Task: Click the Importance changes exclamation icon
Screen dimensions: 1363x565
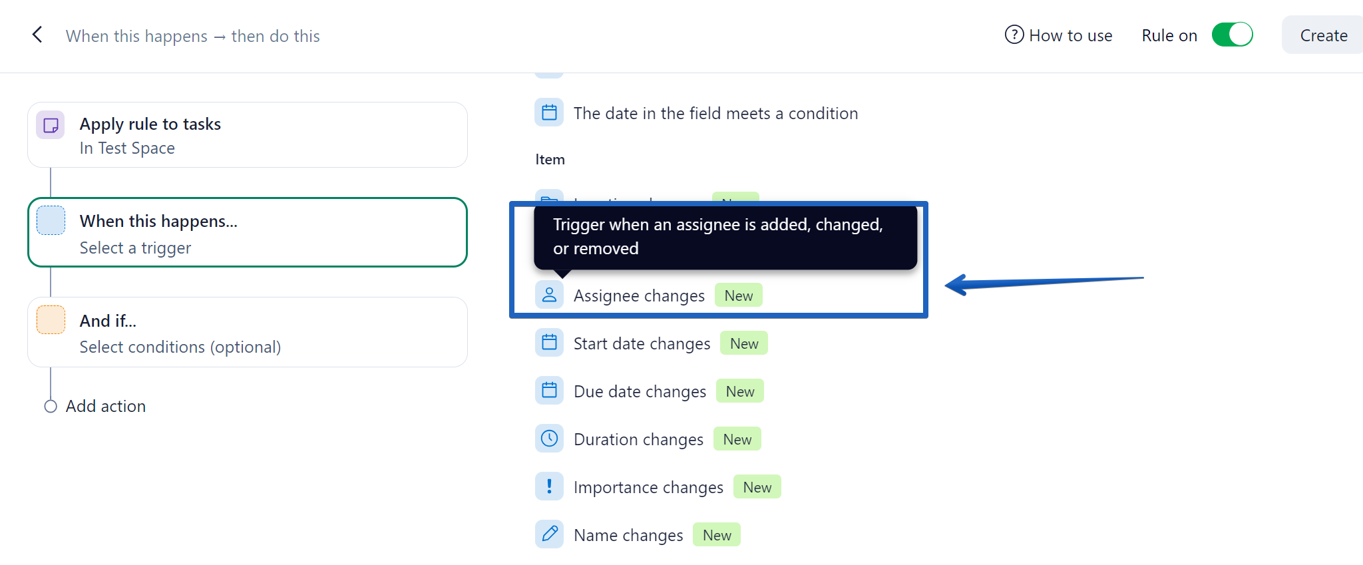Action: point(549,486)
